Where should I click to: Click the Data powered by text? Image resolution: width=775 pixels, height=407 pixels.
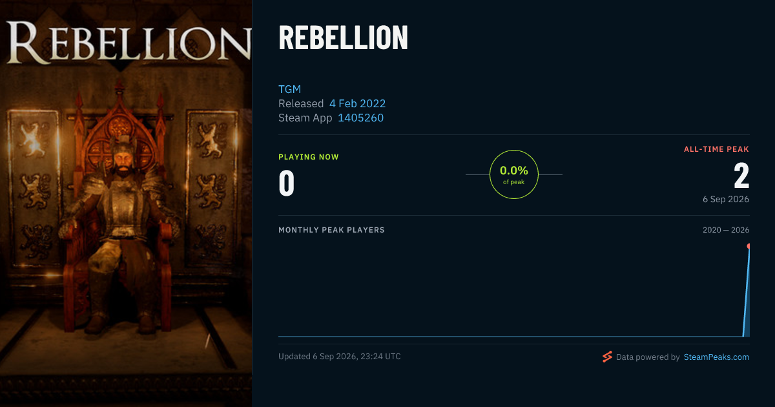coord(648,357)
